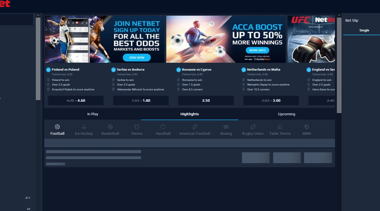Add Romania vs Cyprus 2.50 odds
380x211 pixels.
click(x=206, y=100)
